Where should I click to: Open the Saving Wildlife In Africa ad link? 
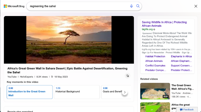click(164, 24)
